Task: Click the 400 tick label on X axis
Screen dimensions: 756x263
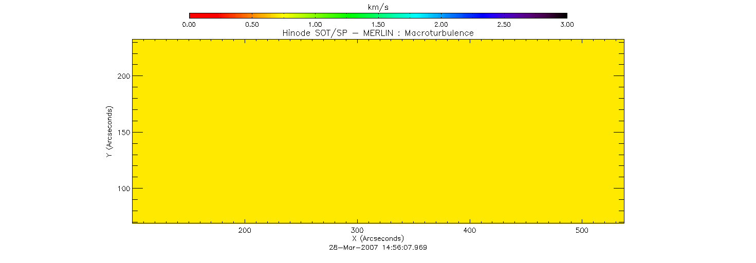Action: 470,231
